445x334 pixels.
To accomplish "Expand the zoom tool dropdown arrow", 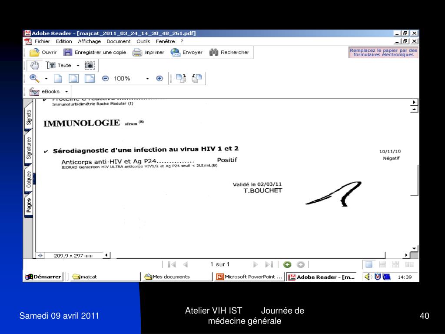I will coord(46,79).
